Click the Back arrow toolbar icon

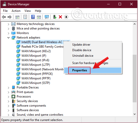(4, 17)
